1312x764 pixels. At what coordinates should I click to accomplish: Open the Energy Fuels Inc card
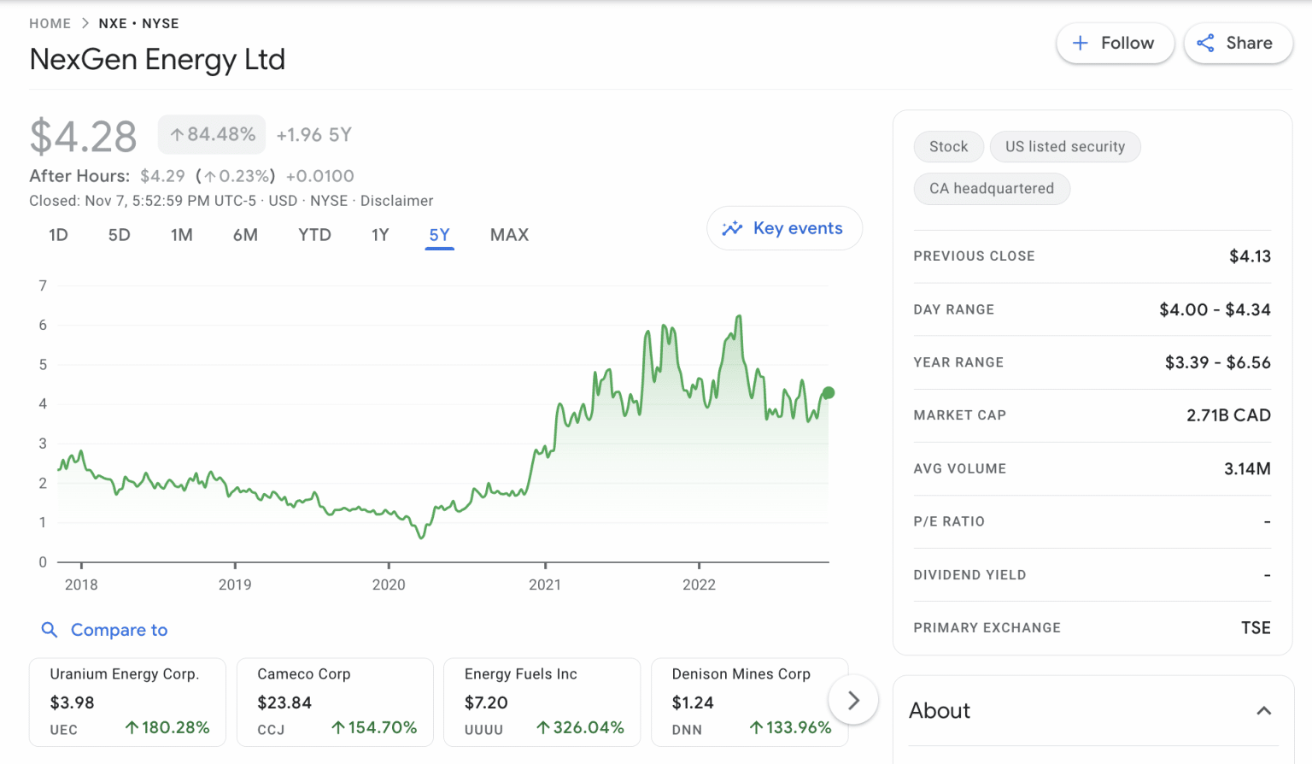coord(542,702)
